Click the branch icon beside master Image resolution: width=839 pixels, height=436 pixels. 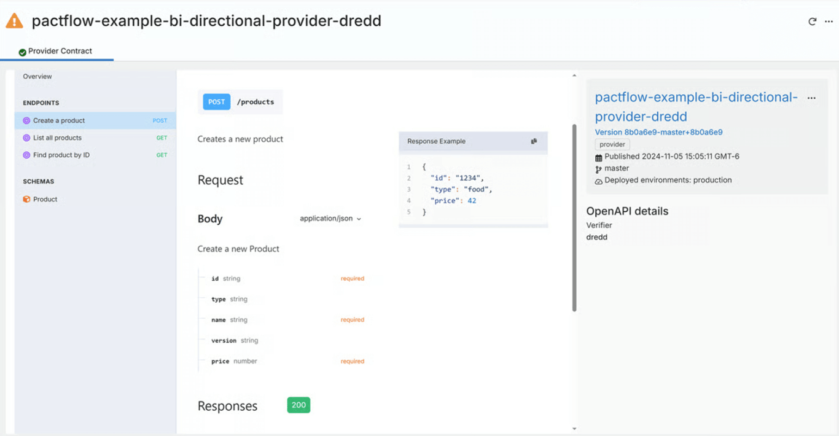click(599, 169)
